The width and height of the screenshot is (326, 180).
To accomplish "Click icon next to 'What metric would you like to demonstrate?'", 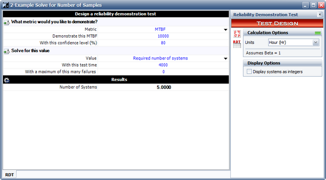I will (x=7, y=22).
